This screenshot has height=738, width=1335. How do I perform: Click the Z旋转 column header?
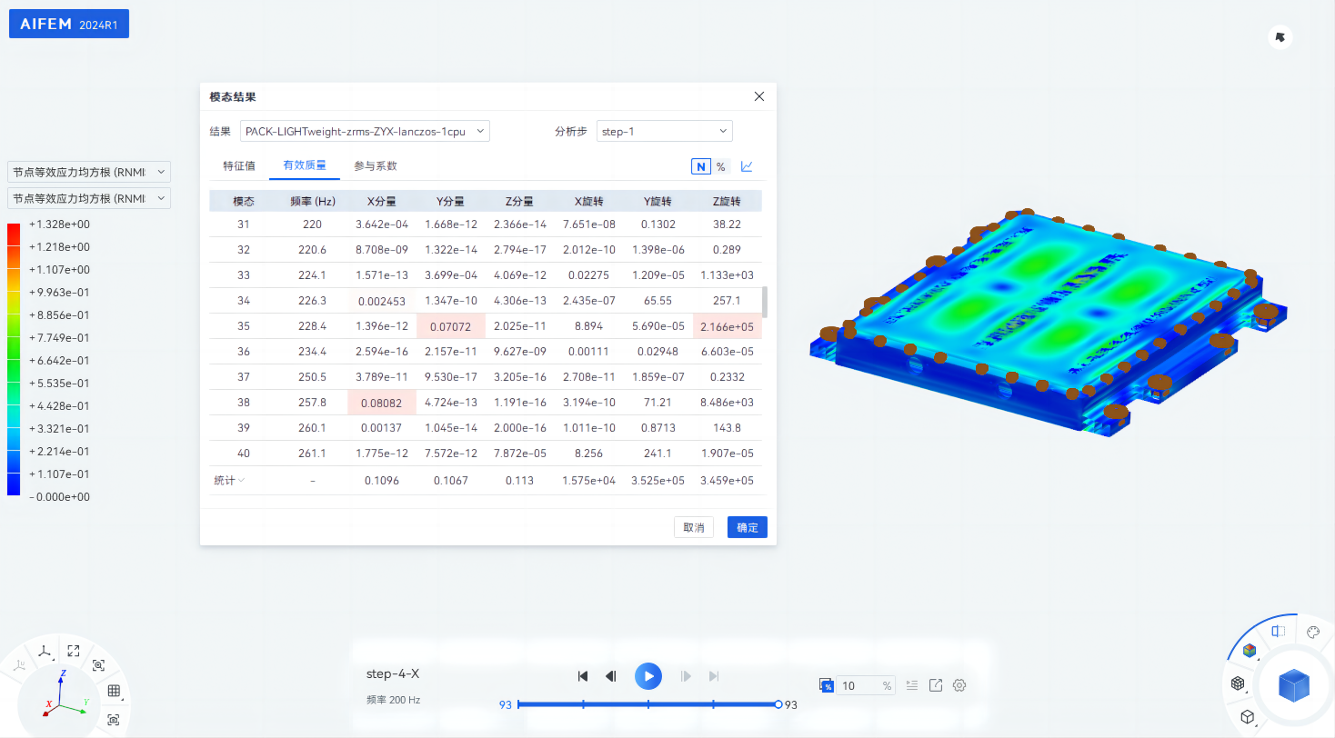727,201
